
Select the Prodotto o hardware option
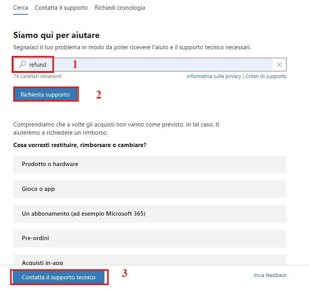[150, 164]
